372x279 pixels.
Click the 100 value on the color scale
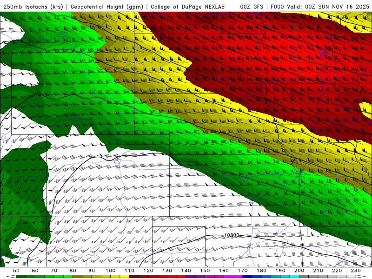[111, 271]
